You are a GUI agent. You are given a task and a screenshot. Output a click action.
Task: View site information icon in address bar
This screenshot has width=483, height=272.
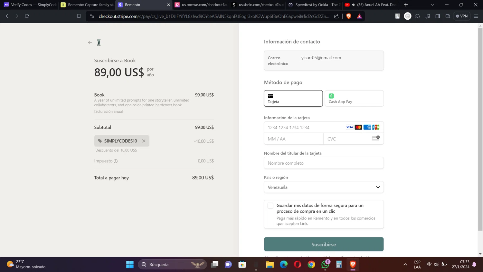[92, 16]
